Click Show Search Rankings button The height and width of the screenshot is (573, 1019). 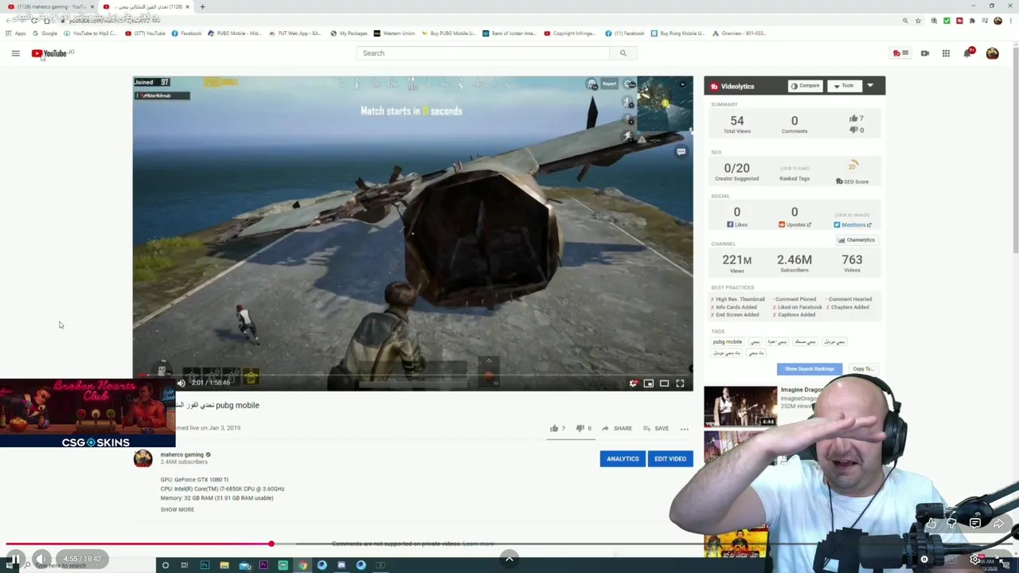tap(810, 369)
